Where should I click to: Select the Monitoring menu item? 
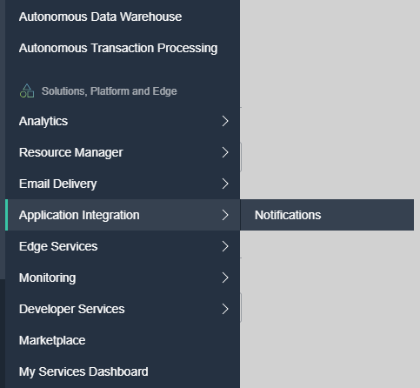123,278
